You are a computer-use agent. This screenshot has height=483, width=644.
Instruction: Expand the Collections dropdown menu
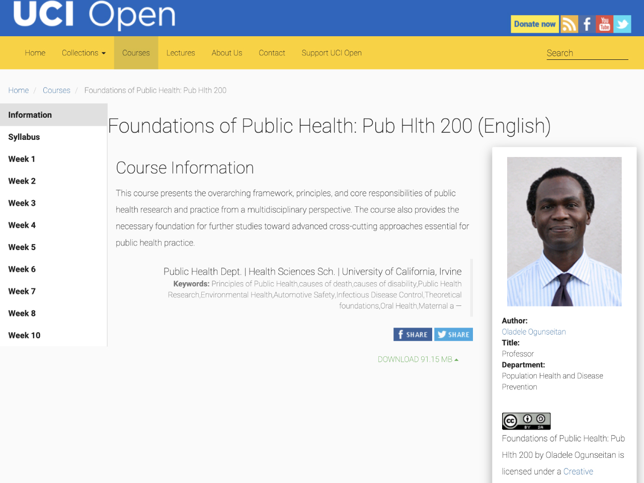(x=84, y=53)
